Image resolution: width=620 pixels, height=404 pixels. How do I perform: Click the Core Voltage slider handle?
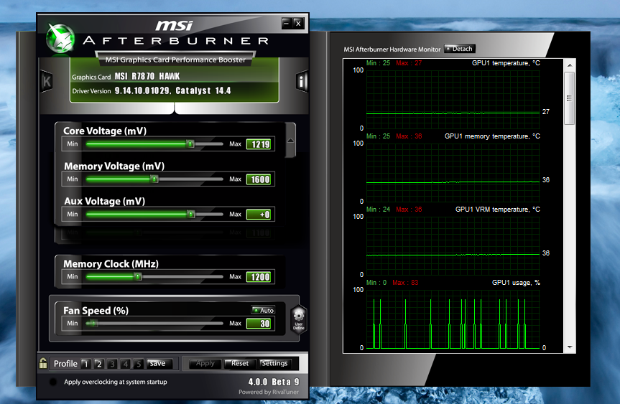190,144
